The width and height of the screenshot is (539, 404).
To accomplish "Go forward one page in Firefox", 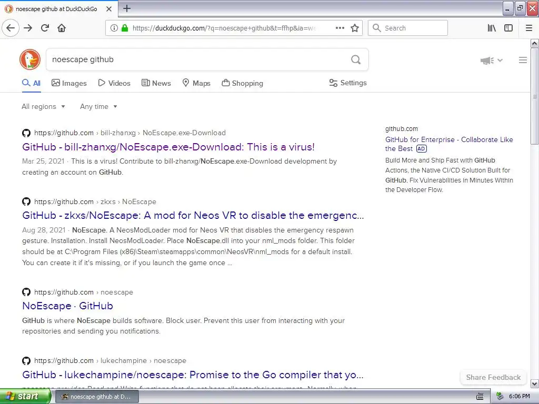I will tap(28, 28).
